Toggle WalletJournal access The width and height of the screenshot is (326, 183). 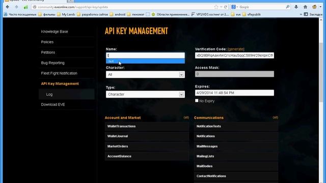pos(147,136)
